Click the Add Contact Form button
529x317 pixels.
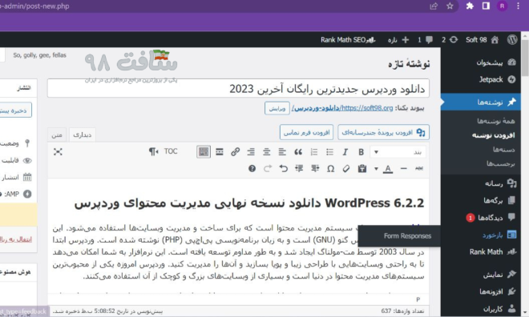point(306,132)
